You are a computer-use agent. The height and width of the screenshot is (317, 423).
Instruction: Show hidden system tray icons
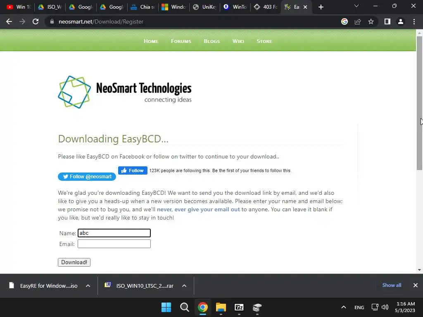[343, 307]
